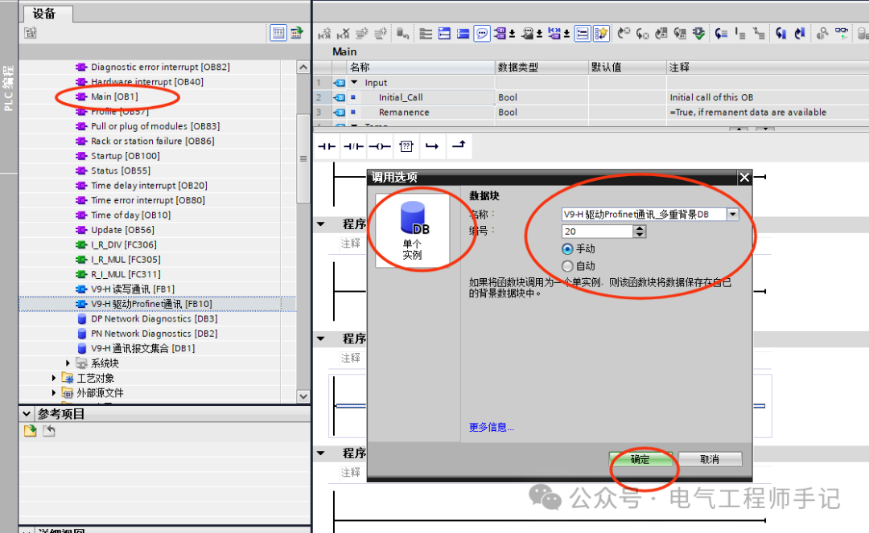The image size is (869, 533).
Task: Decrease the DB number with down stepper
Action: tap(640, 235)
